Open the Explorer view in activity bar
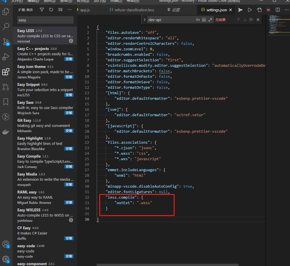The image size is (290, 266). tap(6, 12)
